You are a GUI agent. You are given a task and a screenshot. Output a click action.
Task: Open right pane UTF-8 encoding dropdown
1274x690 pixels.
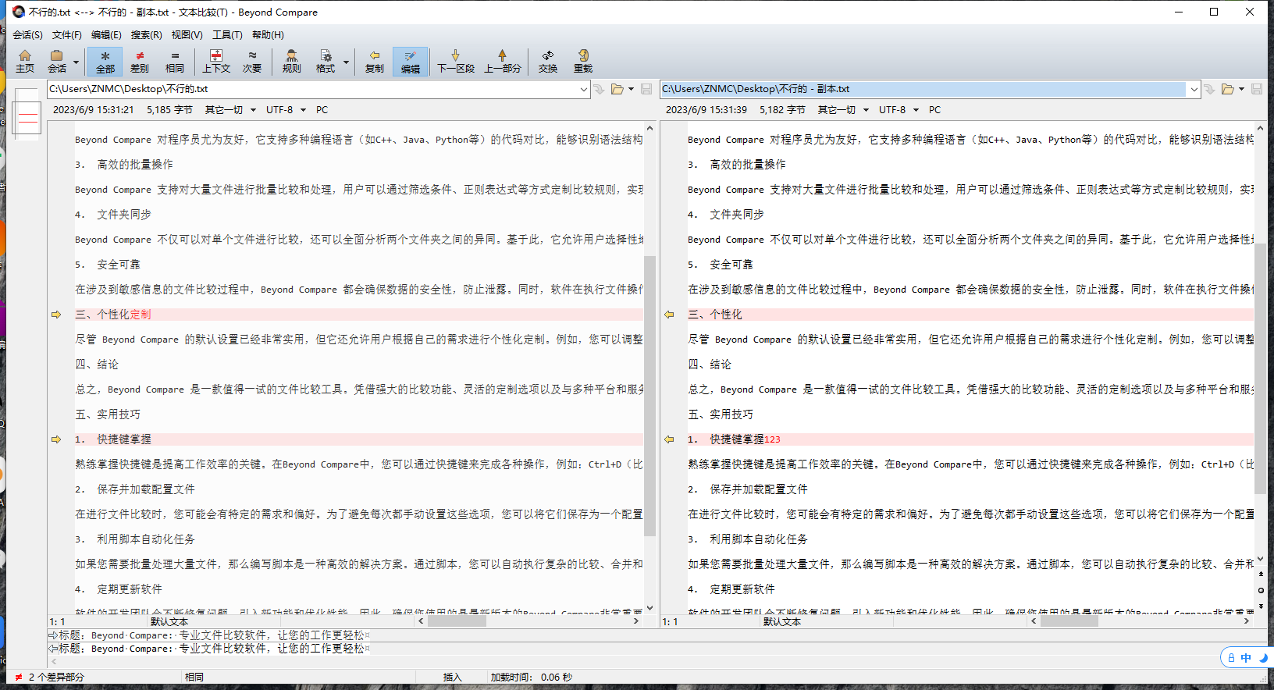tap(899, 110)
